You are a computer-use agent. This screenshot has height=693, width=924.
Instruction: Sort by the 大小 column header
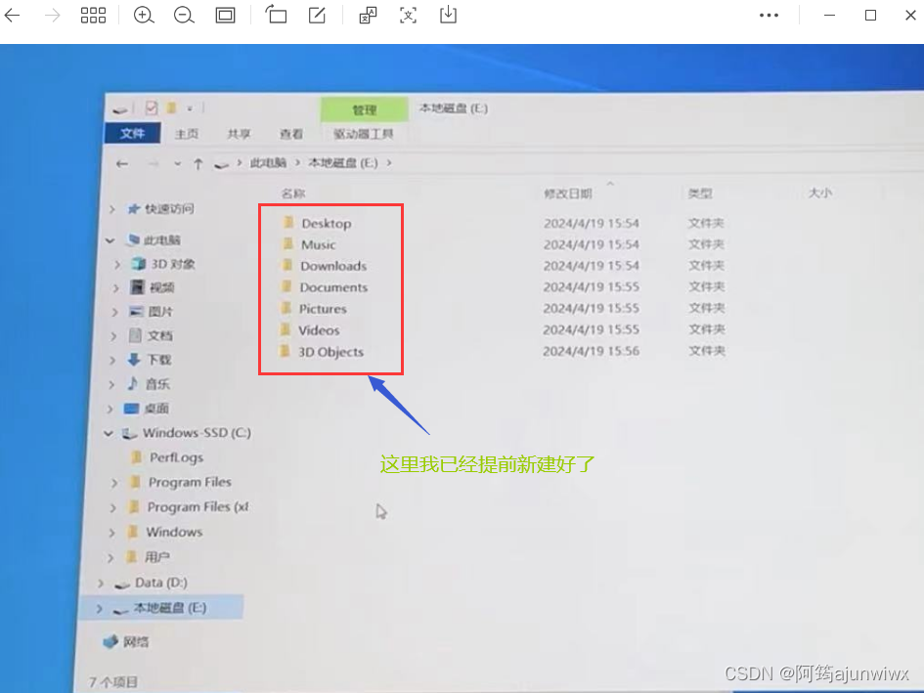click(819, 193)
